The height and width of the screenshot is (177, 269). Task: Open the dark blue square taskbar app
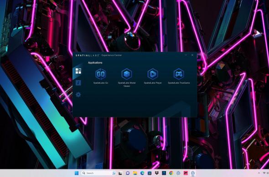tap(164, 173)
